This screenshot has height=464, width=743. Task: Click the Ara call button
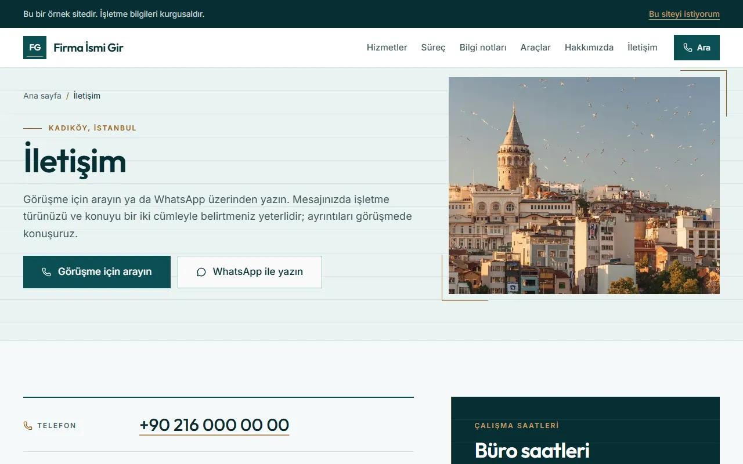697,48
